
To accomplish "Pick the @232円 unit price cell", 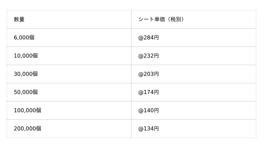I will tap(149, 56).
